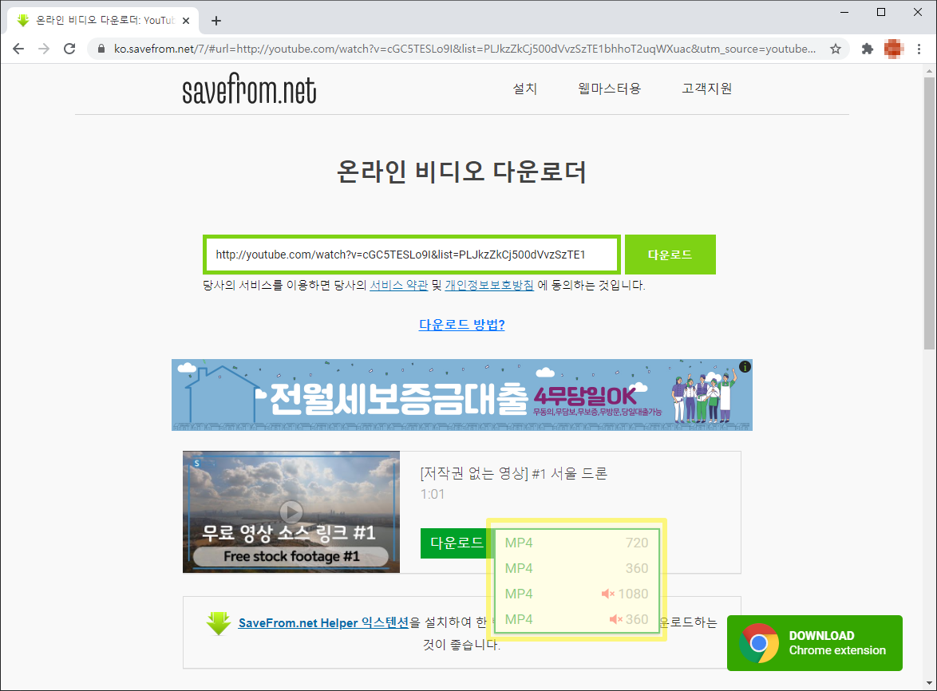
Task: Click the 전월세보증금대출 banner ad
Action: pos(462,395)
